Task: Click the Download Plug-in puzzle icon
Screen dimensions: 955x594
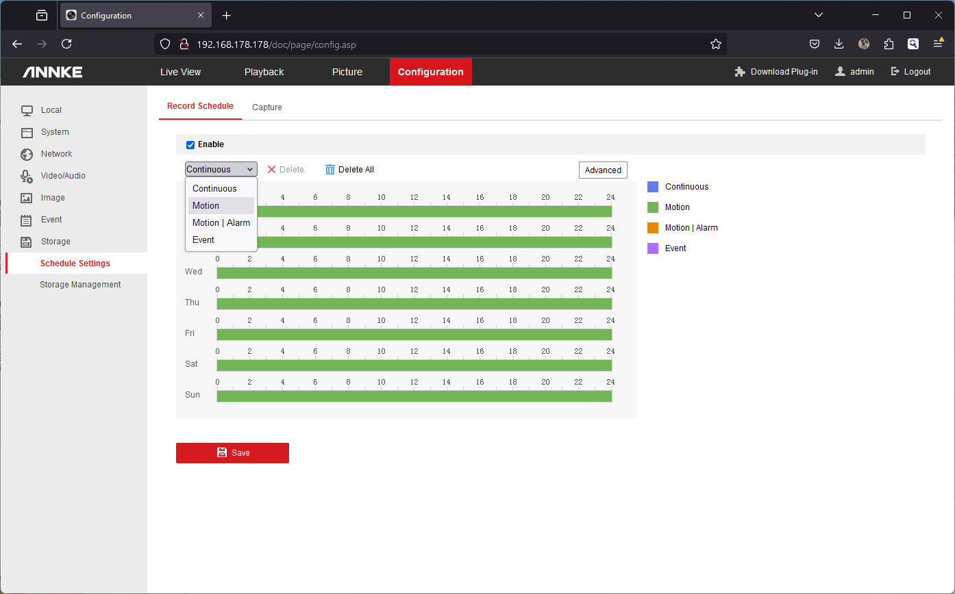Action: coord(740,72)
